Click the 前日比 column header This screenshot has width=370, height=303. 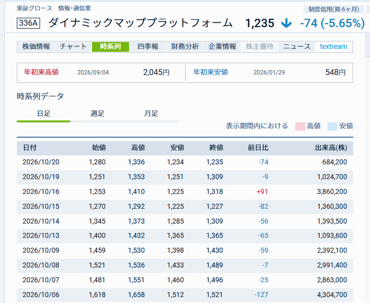point(258,148)
